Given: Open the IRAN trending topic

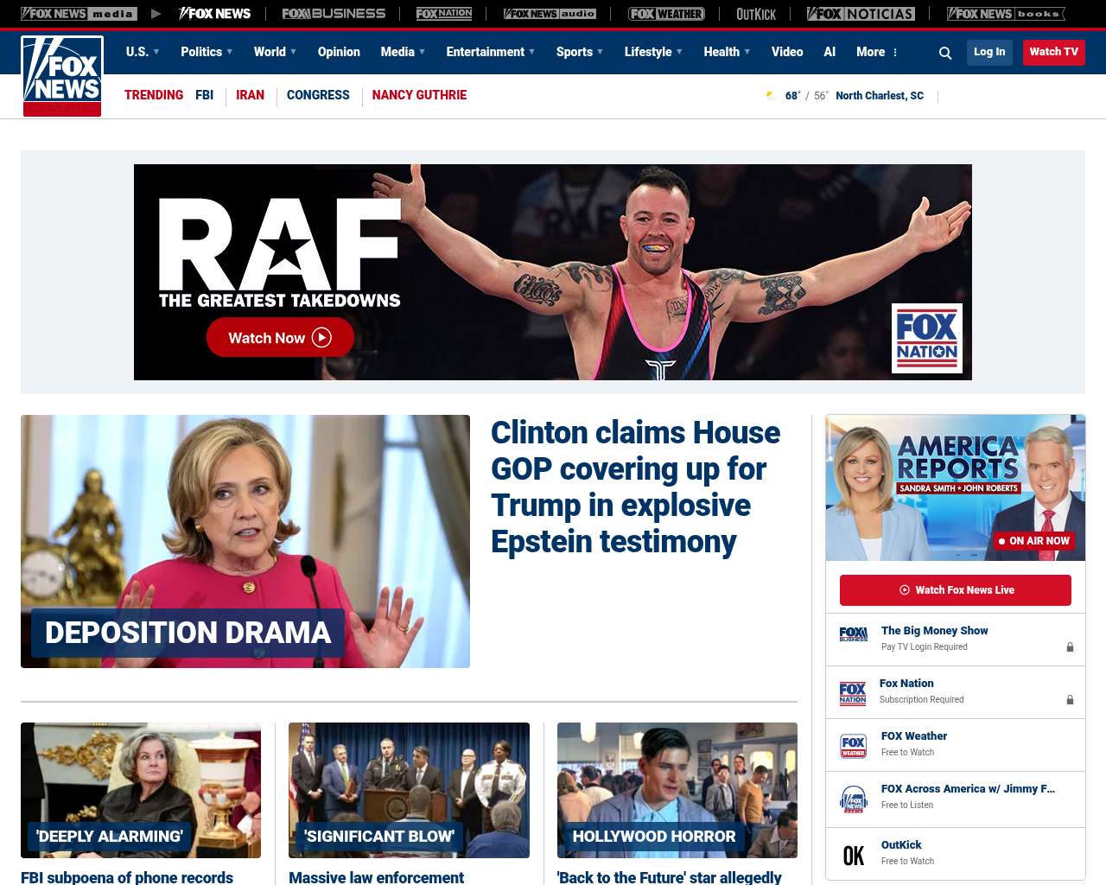Looking at the screenshot, I should 251,95.
